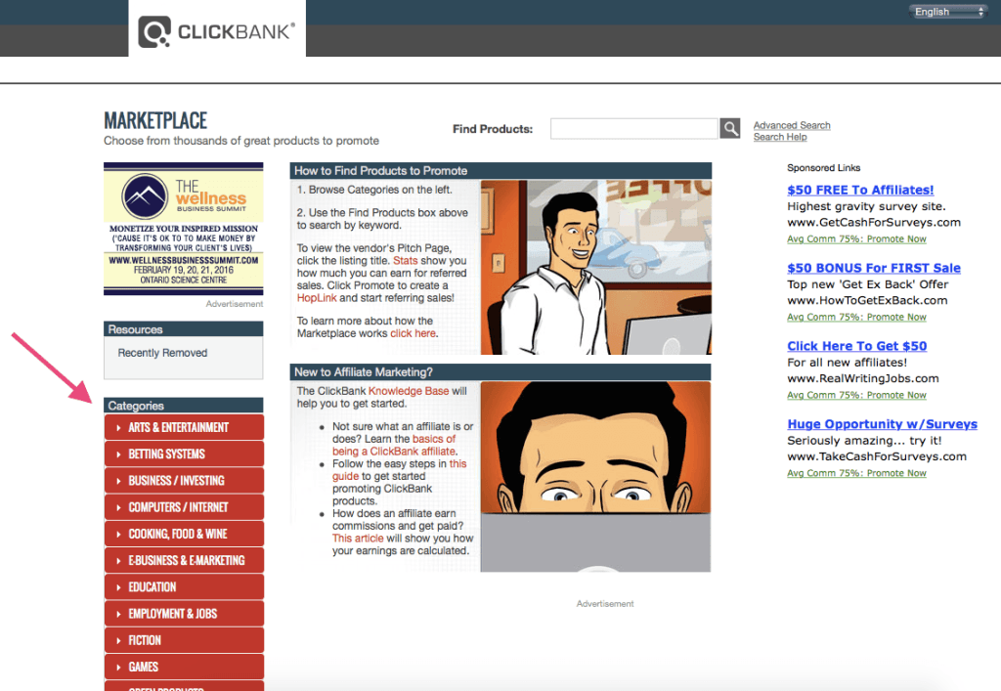Expand the Education category arrow
Image resolution: width=1001 pixels, height=691 pixels.
pos(118,587)
